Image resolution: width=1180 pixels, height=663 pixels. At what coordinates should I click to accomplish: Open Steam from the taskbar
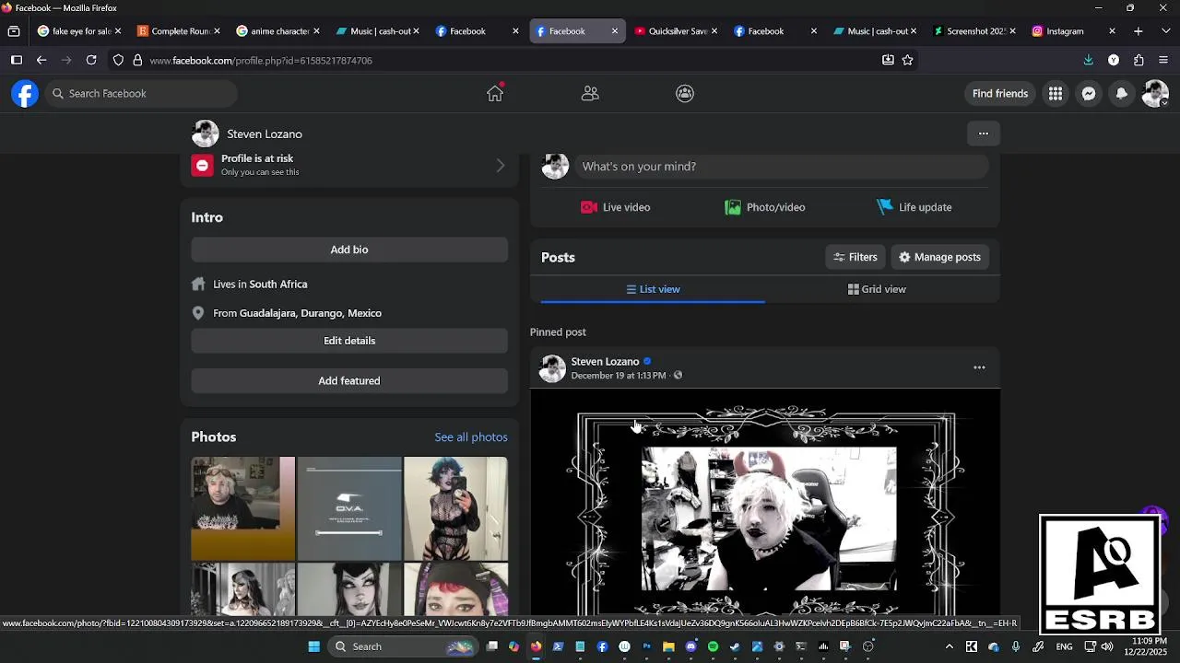click(735, 646)
